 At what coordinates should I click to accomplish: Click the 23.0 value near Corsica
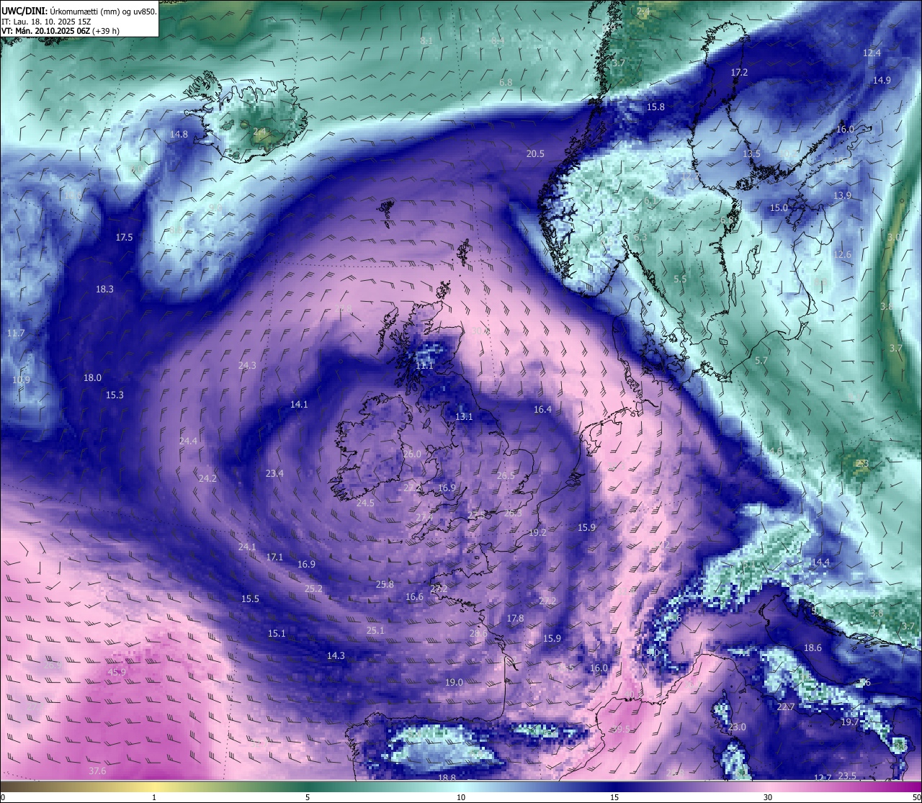point(737,727)
